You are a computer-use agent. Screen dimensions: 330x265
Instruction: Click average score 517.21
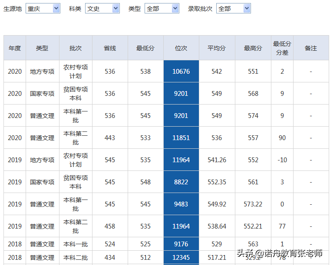pos(217,258)
